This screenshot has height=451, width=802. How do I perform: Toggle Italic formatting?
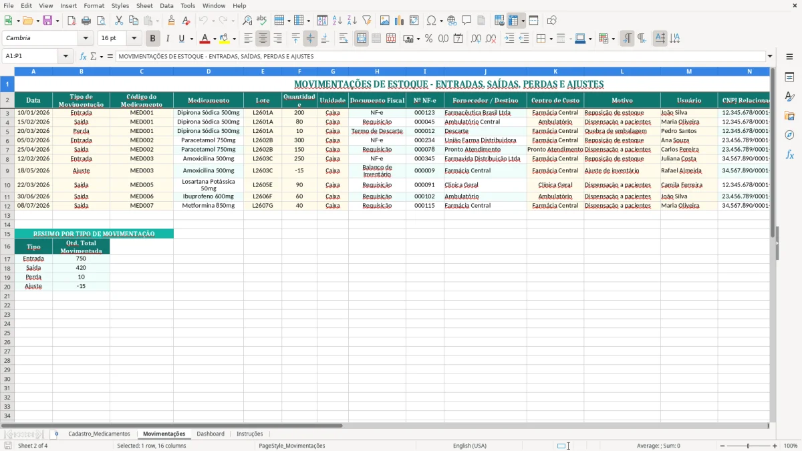[x=167, y=39]
